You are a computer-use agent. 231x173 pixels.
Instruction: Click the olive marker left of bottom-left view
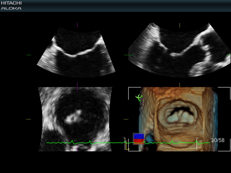tap(28, 119)
